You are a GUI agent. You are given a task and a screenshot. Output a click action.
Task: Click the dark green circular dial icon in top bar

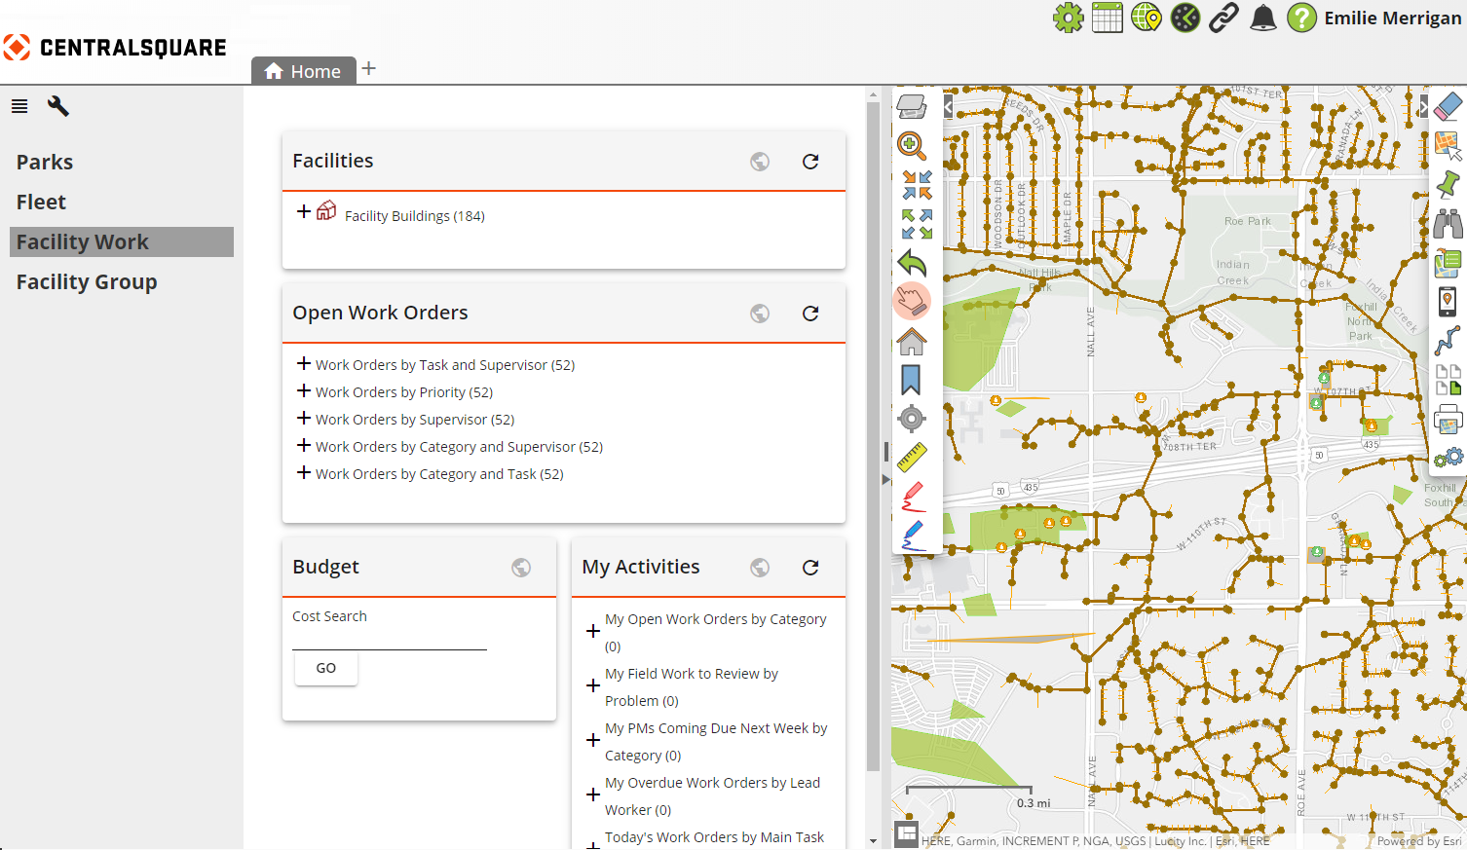(x=1185, y=18)
